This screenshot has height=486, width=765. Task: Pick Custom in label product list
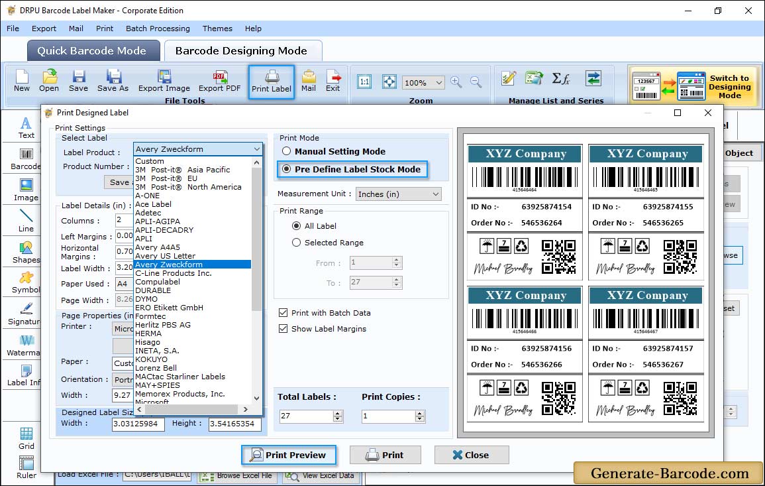pyautogui.click(x=150, y=161)
